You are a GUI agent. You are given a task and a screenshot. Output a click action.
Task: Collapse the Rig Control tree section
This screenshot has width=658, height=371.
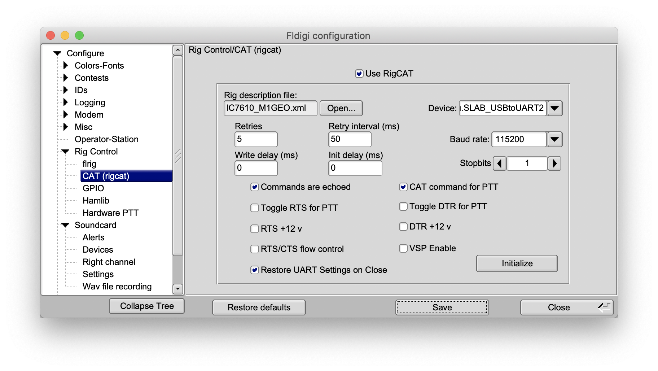tap(65, 152)
